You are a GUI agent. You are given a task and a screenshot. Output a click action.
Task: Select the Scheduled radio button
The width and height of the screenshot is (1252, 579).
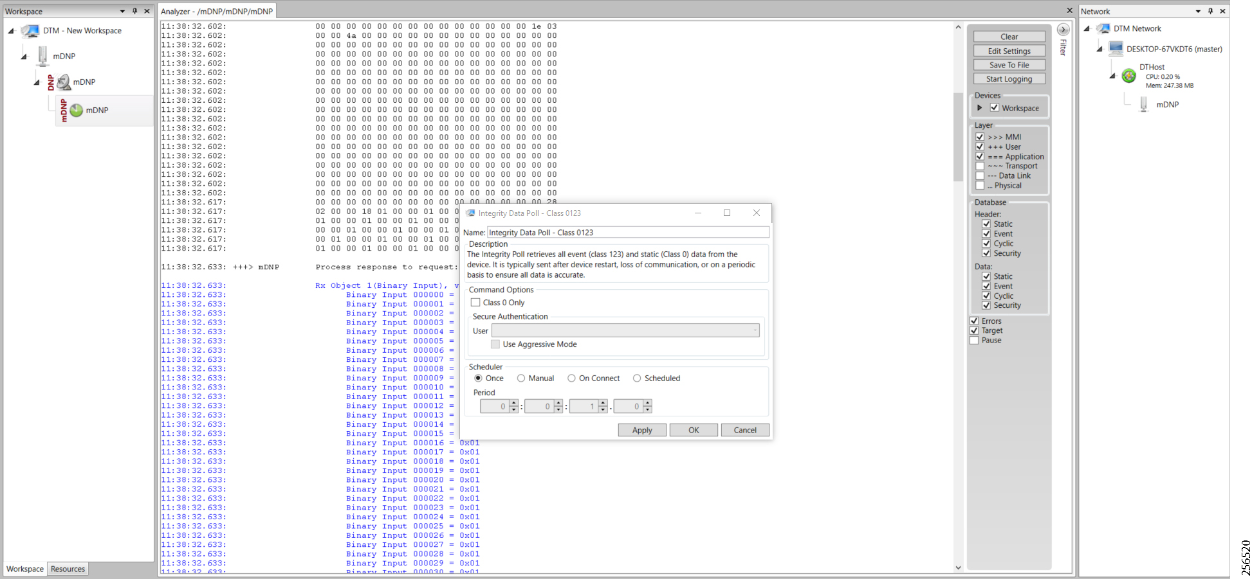(637, 379)
